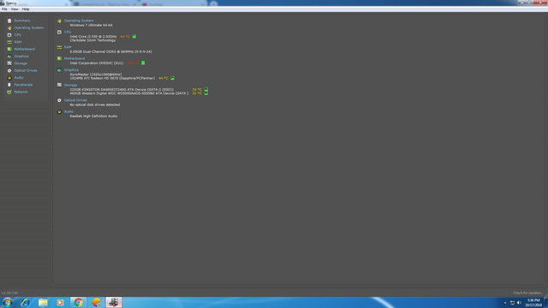Open the View menu
548x308 pixels.
[15, 9]
